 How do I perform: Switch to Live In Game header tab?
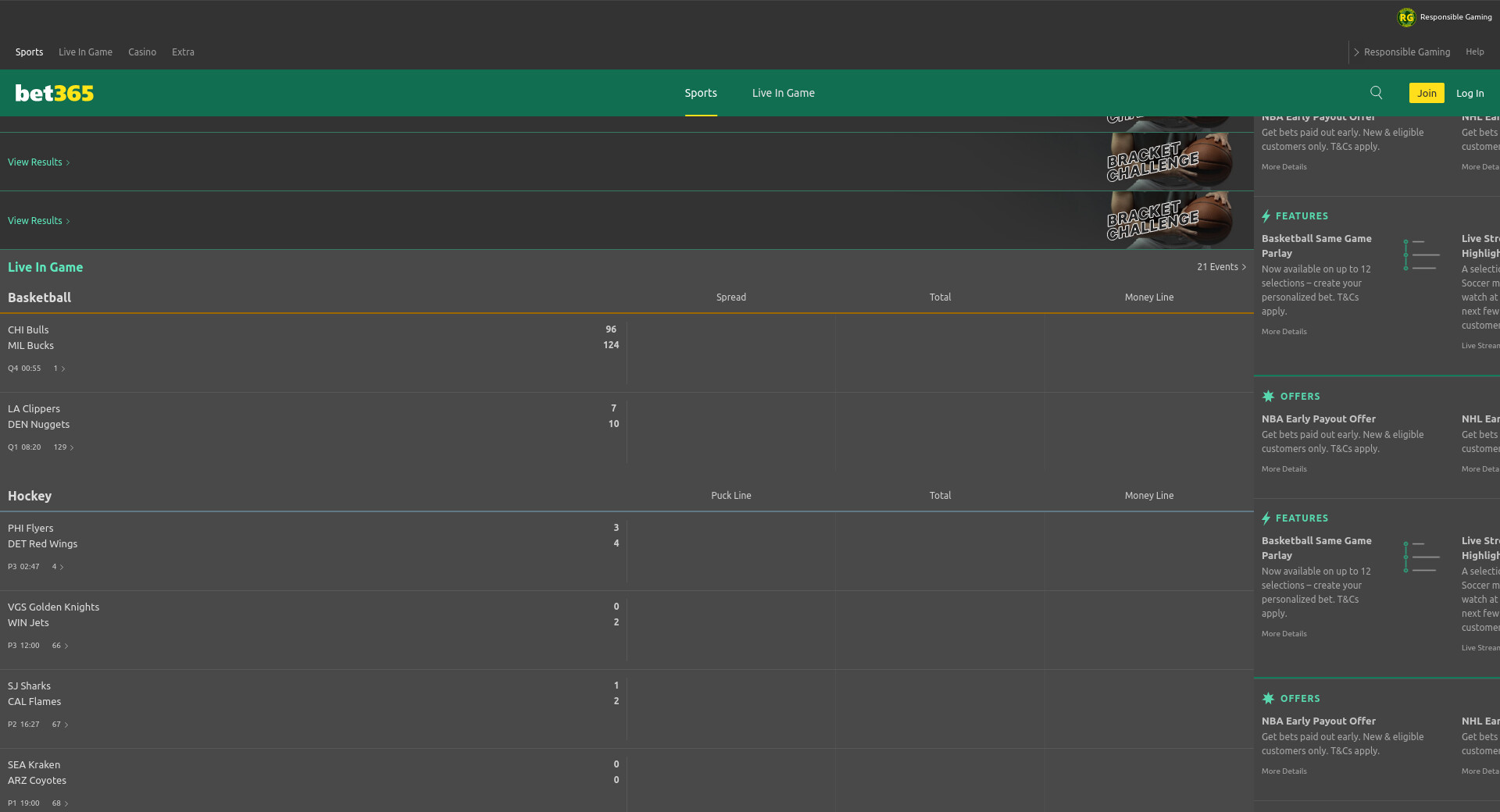(783, 93)
